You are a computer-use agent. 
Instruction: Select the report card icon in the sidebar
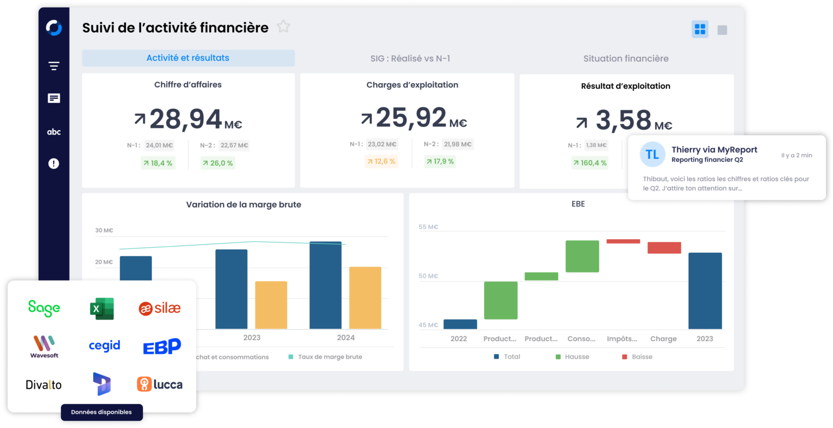click(x=53, y=98)
